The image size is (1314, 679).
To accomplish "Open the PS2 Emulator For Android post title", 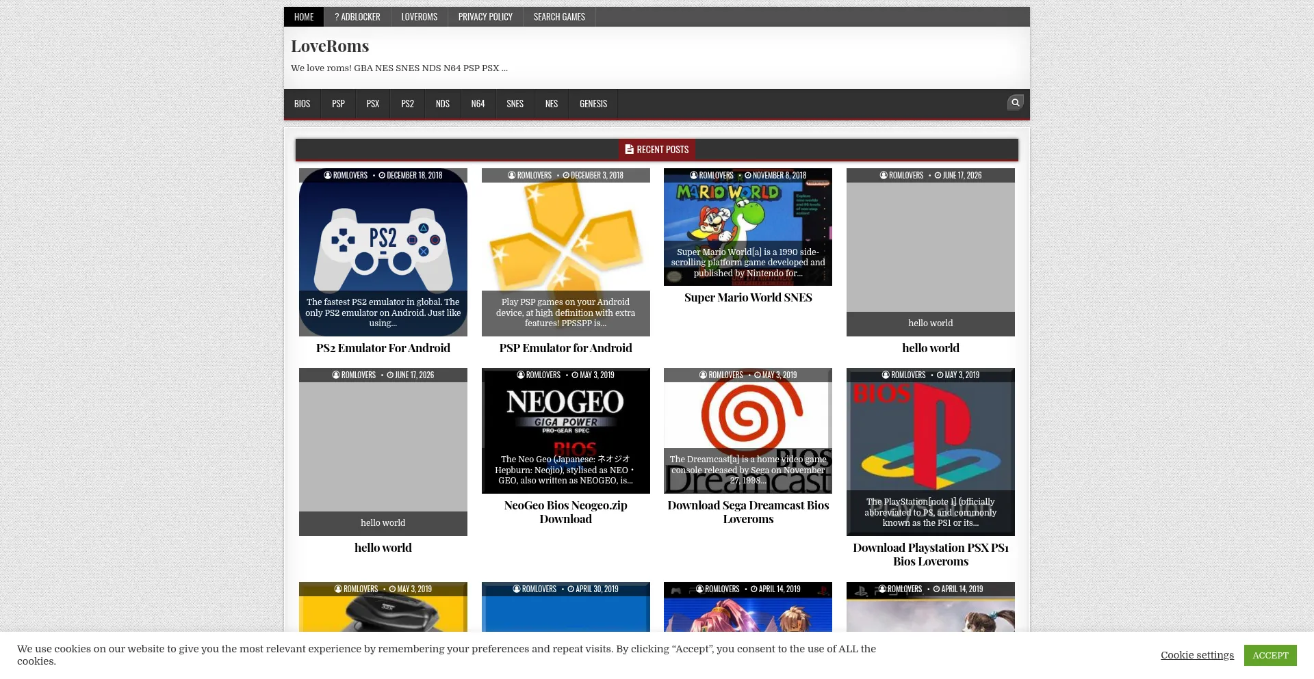I will (x=383, y=348).
